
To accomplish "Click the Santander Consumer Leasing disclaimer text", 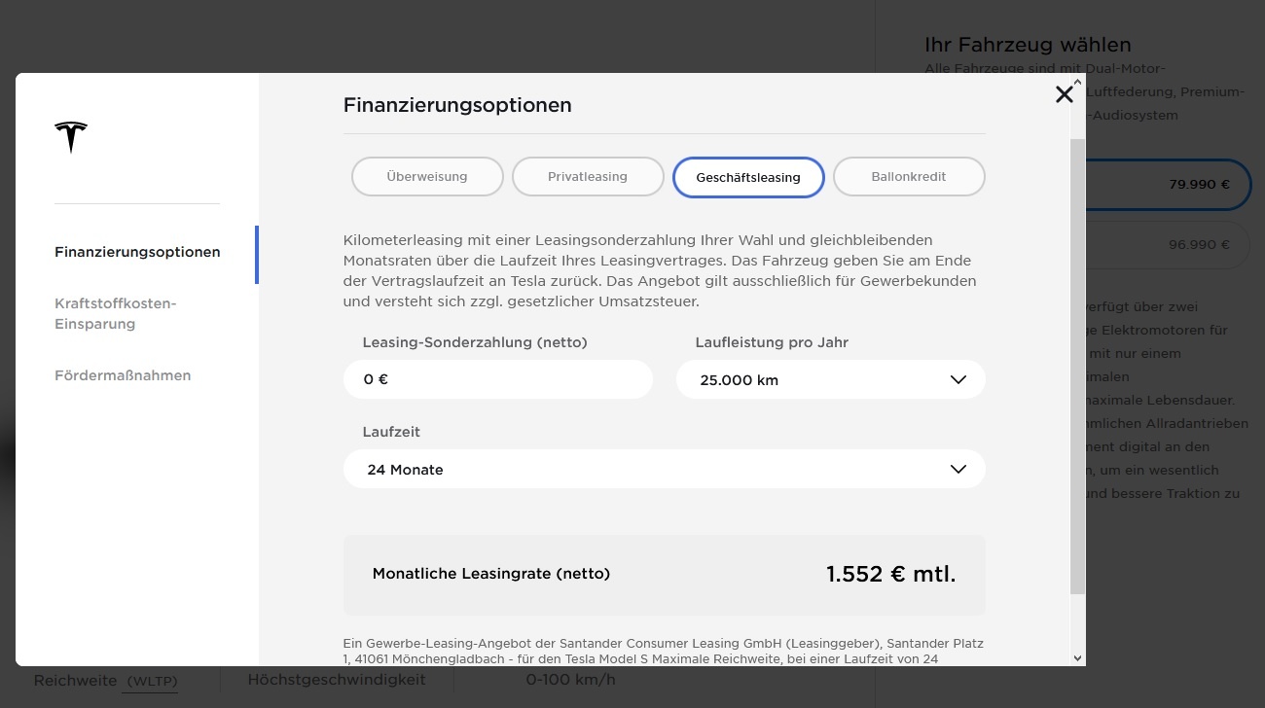I will pos(665,651).
